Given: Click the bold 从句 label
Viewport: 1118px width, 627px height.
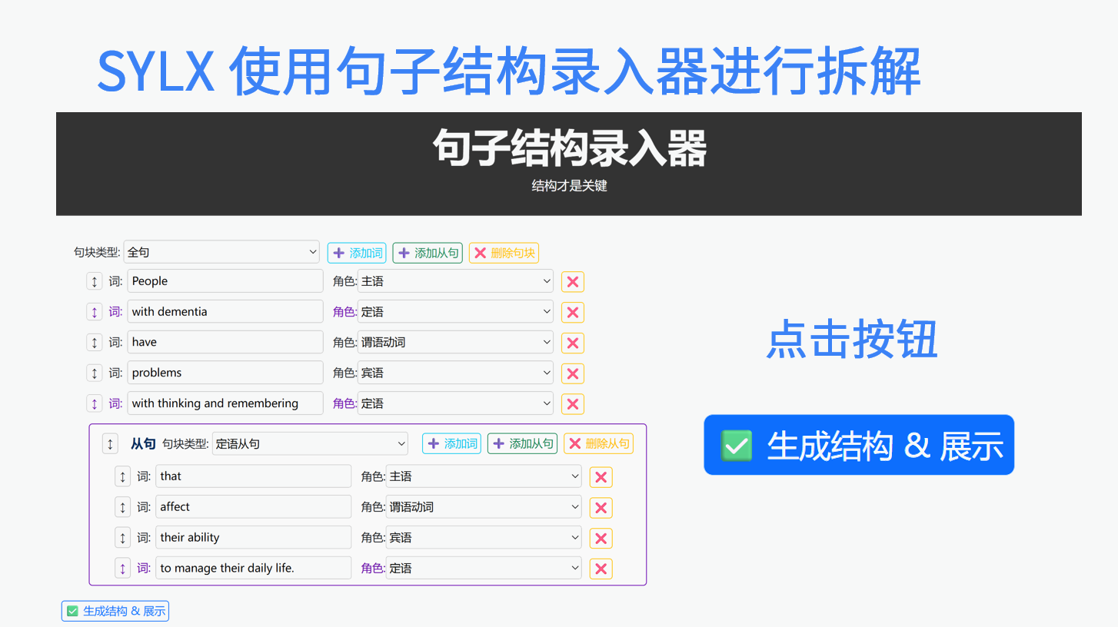Looking at the screenshot, I should pos(143,443).
